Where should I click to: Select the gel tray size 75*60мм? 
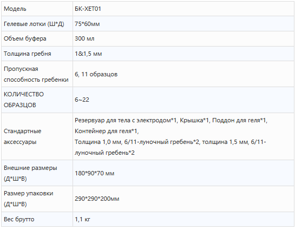tap(87, 24)
